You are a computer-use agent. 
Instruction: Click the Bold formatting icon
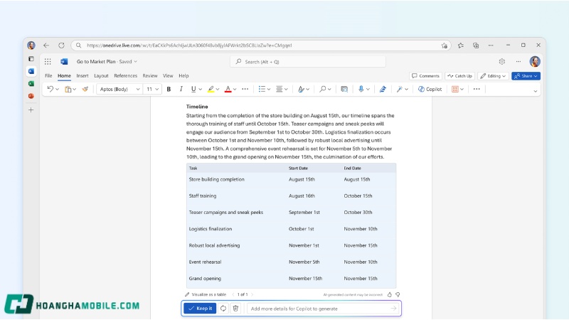click(169, 90)
